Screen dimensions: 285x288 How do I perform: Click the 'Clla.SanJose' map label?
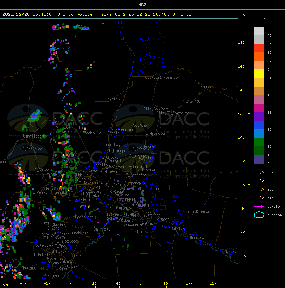pos(156,109)
